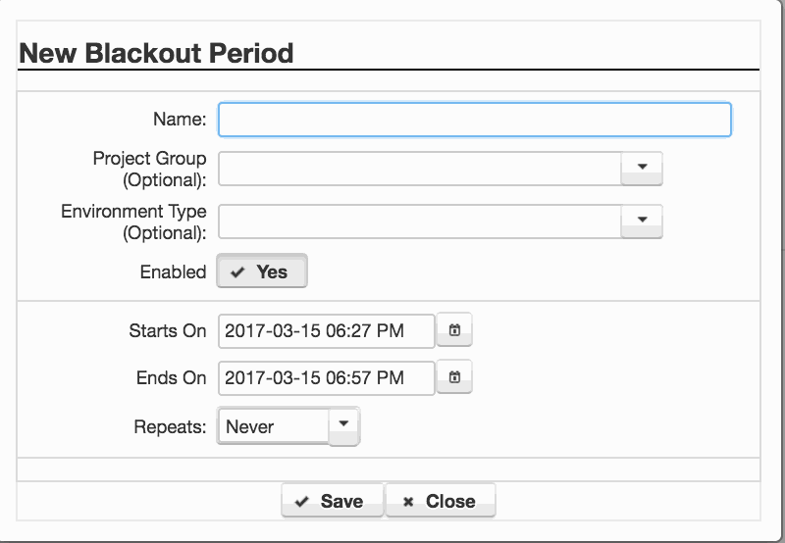This screenshot has height=543, width=785.
Task: Click the Repeats: label text
Action: 170,427
